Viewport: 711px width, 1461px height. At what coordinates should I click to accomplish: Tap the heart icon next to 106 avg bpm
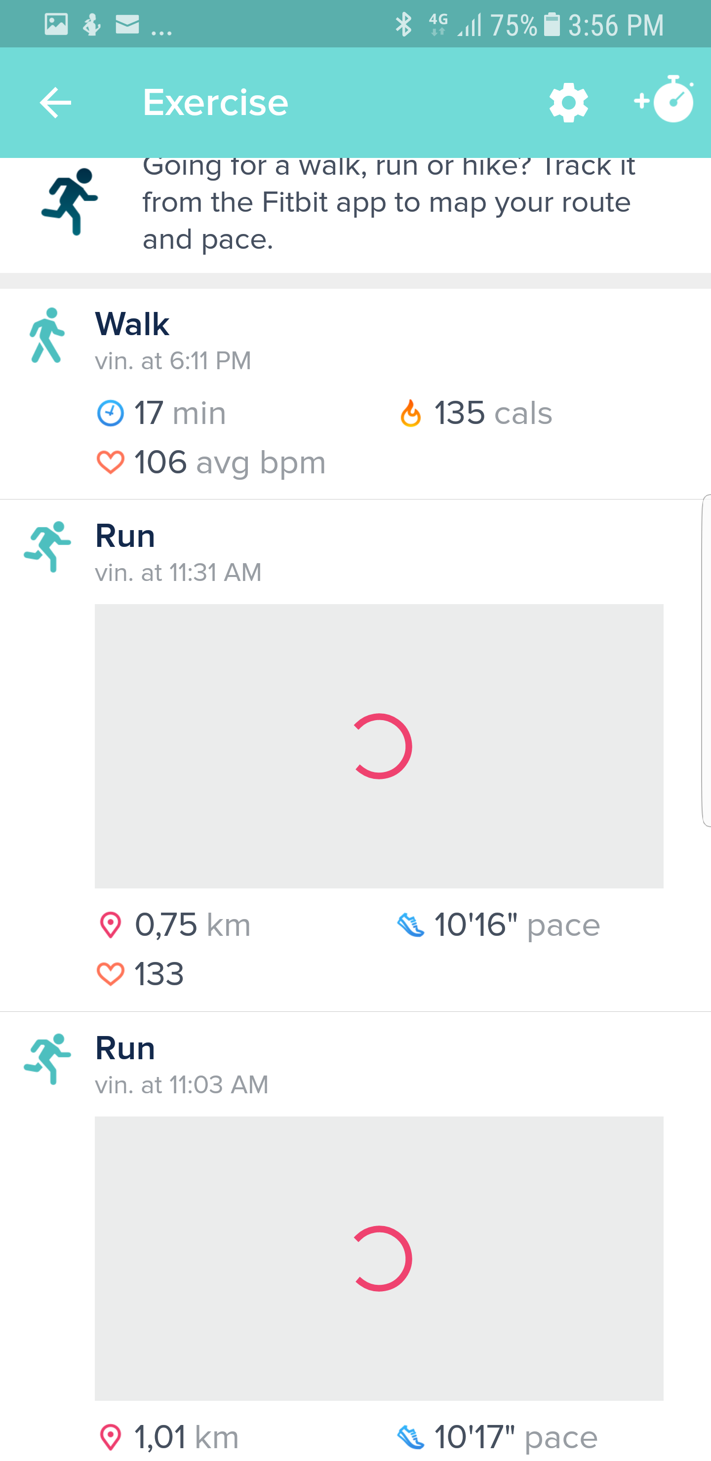(x=110, y=462)
